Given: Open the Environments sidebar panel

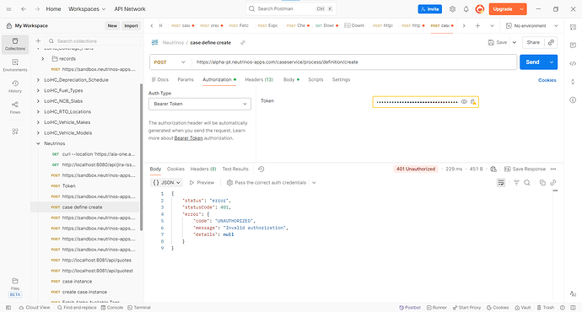Looking at the screenshot, I should coord(15,65).
